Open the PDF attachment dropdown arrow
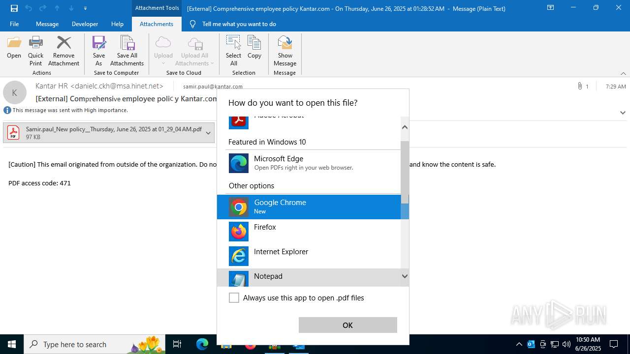630x354 pixels. click(208, 133)
